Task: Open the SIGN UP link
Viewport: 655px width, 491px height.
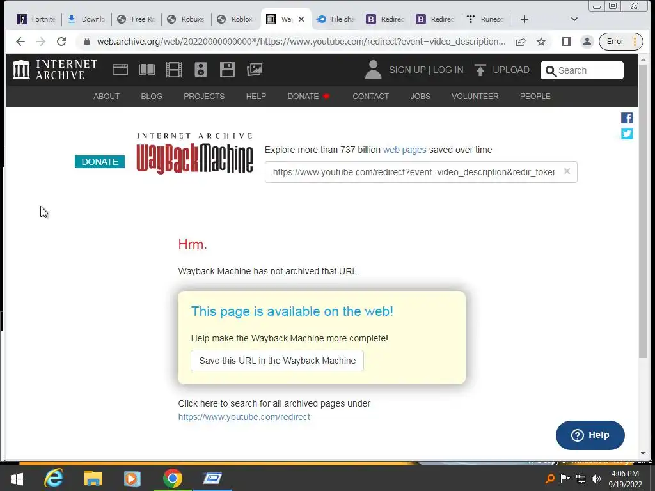Action: pos(407,70)
